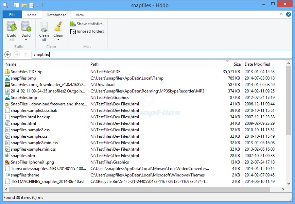Click the layout pane quick access icon
The height and width of the screenshot is (204, 295).
17,5
